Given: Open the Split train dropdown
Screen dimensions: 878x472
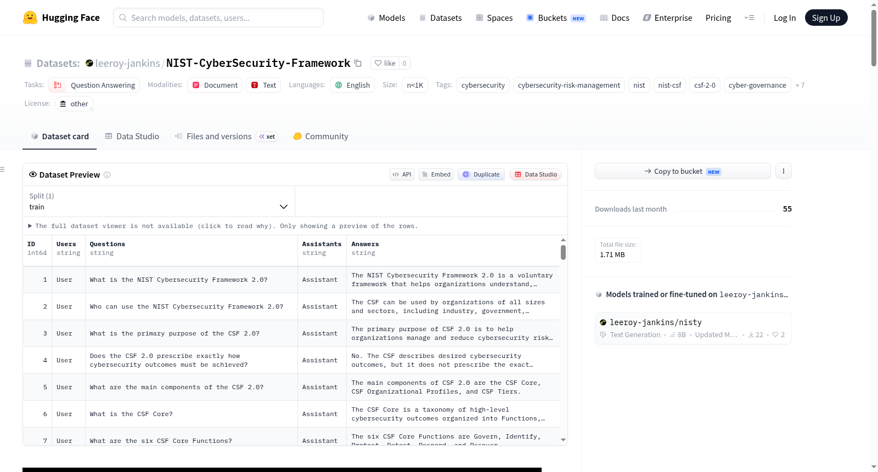Looking at the screenshot, I should pos(159,201).
